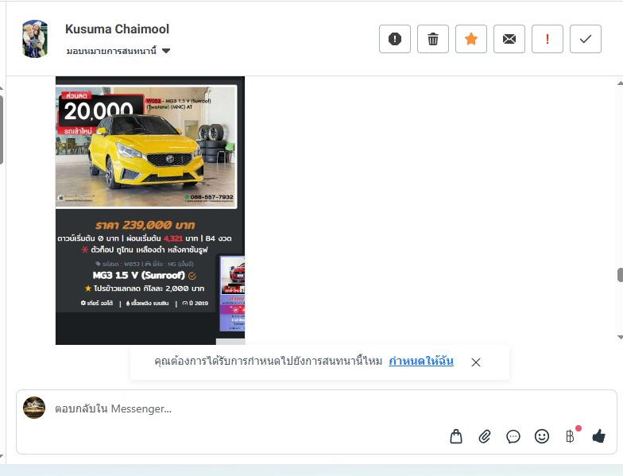
Task: Click the assign to me link
Action: 421,361
